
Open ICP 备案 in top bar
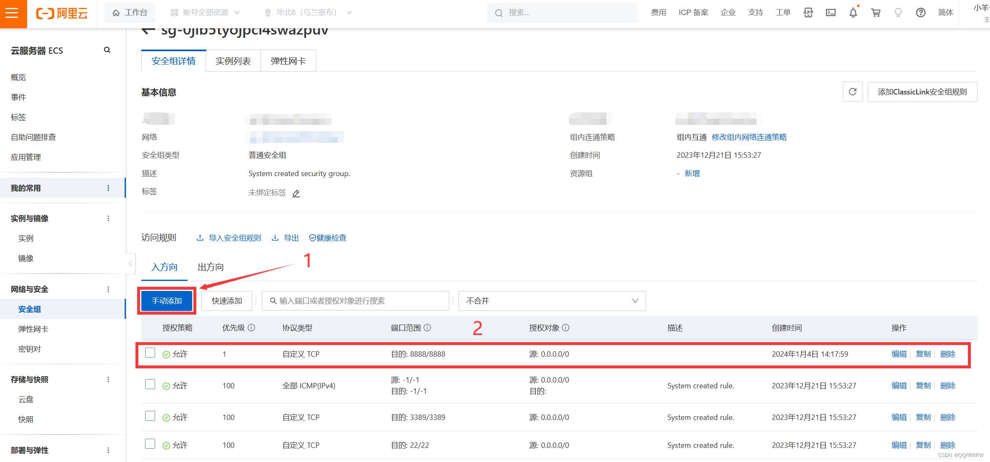pos(693,13)
